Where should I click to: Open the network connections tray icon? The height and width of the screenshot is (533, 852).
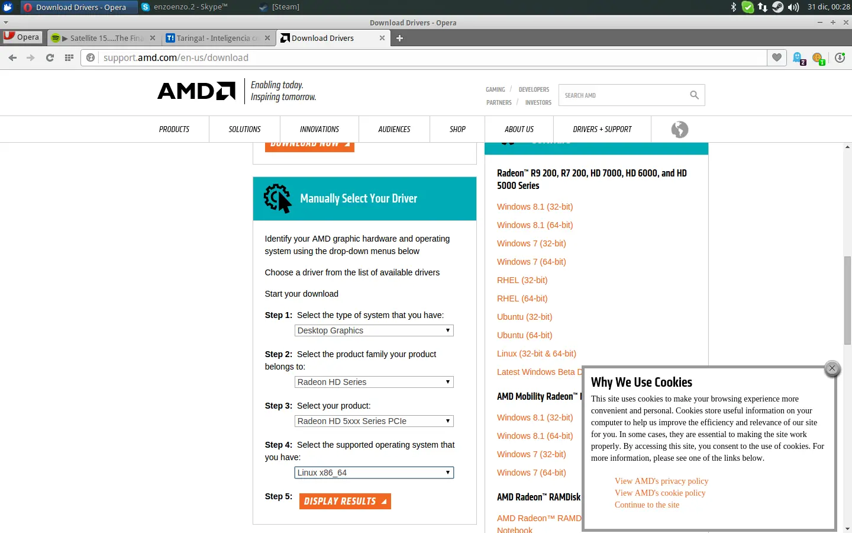coord(763,7)
